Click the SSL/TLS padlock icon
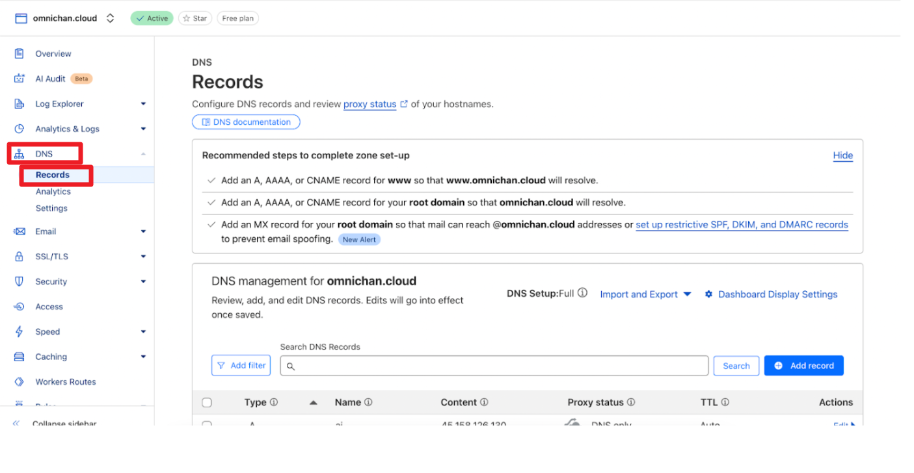 tap(20, 257)
